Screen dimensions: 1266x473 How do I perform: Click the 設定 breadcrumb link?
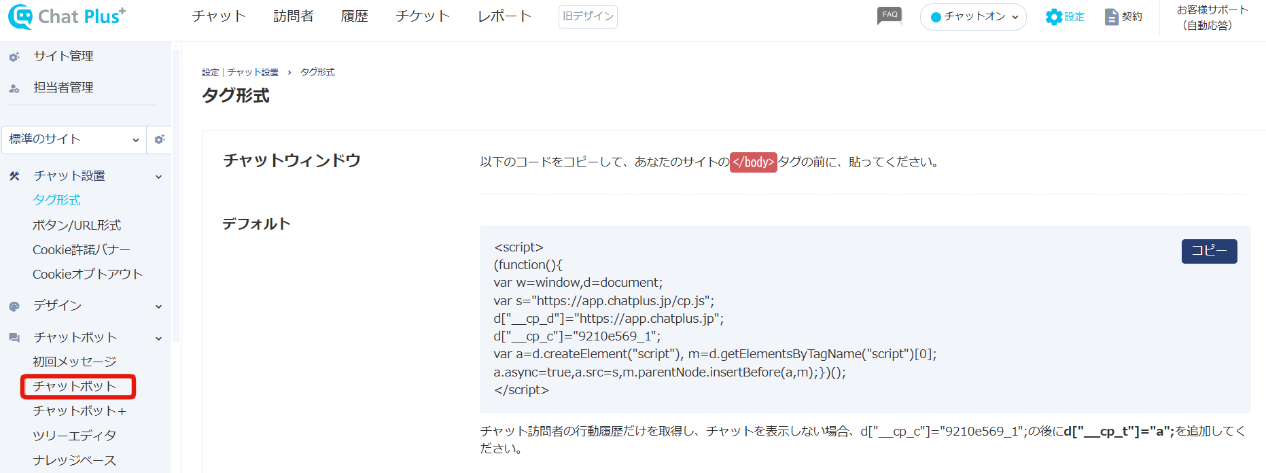[211, 72]
